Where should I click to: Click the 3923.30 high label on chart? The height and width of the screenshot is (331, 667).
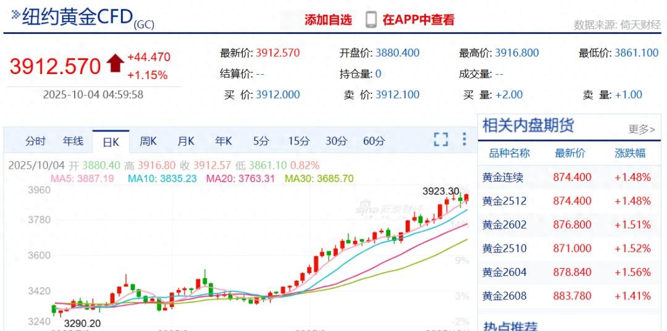[440, 191]
